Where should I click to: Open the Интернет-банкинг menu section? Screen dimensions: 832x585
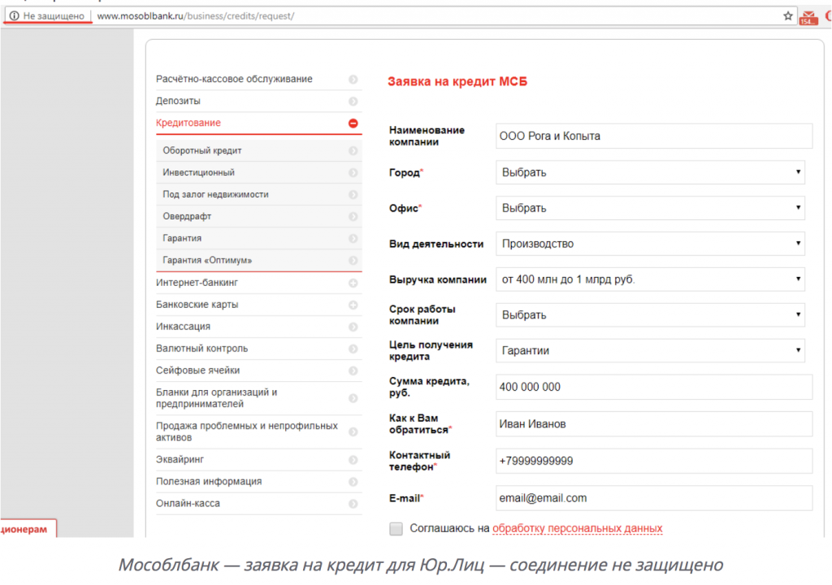click(x=197, y=283)
